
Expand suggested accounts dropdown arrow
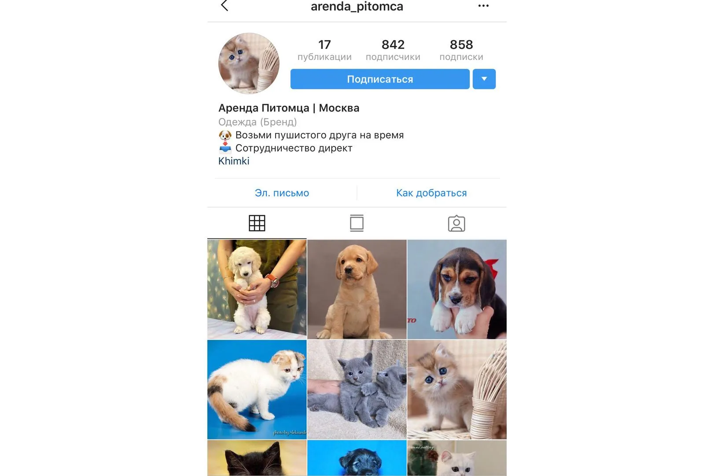(484, 79)
